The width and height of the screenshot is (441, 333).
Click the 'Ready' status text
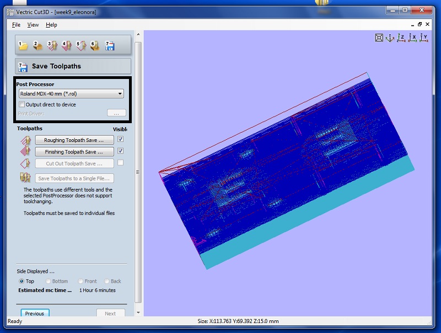15,321
